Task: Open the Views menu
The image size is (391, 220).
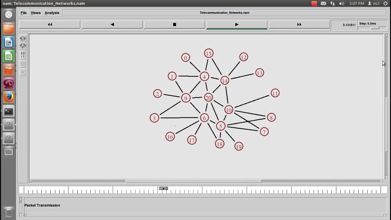Action: click(x=35, y=13)
